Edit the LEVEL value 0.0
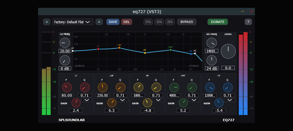This screenshot has height=131, width=293. tap(228, 68)
